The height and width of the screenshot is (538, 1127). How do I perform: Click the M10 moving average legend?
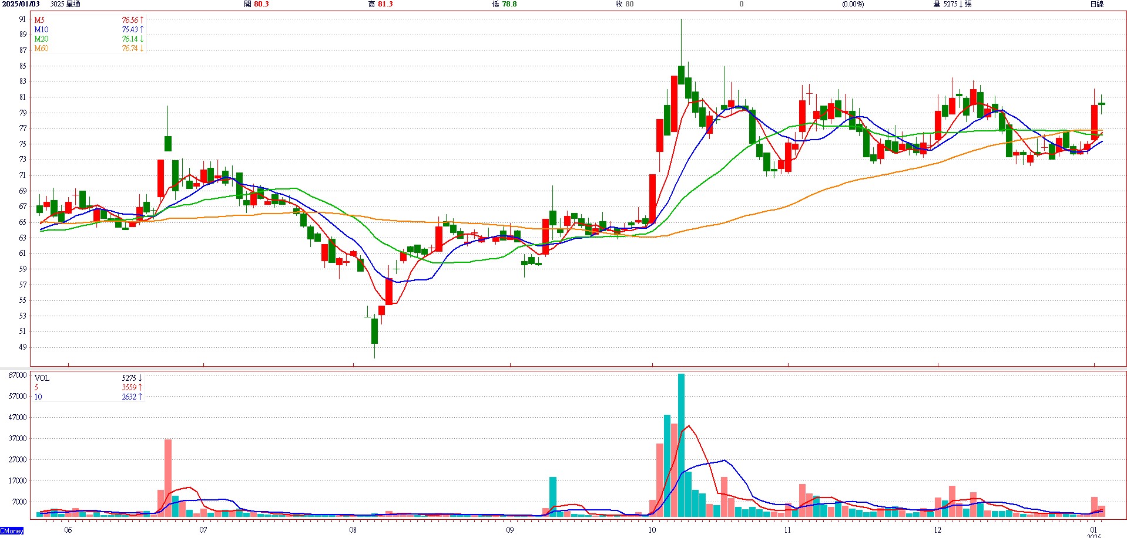point(41,29)
